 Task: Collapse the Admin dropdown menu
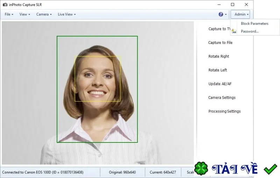click(x=240, y=14)
